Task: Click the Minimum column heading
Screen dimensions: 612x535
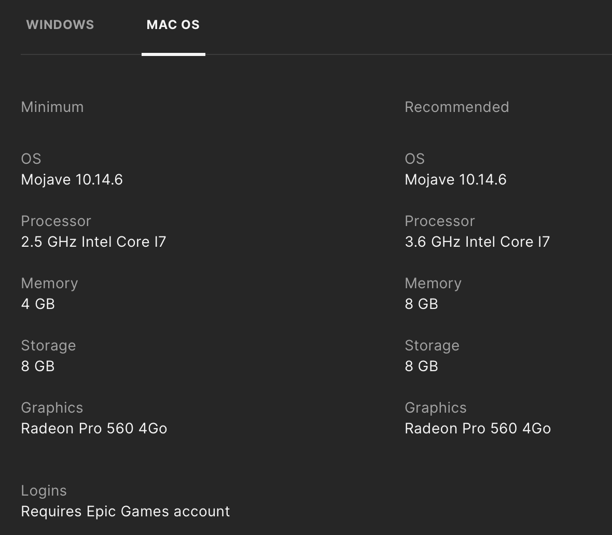Action: pyautogui.click(x=52, y=107)
